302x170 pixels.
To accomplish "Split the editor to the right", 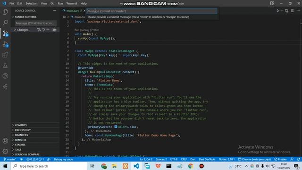I will pos(293,11).
